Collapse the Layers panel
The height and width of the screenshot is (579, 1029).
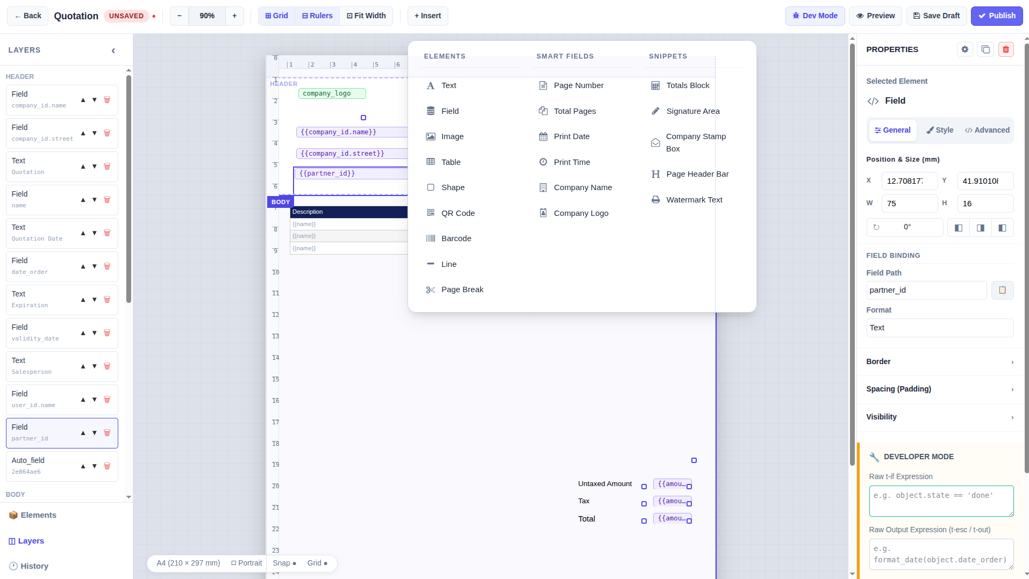point(113,50)
